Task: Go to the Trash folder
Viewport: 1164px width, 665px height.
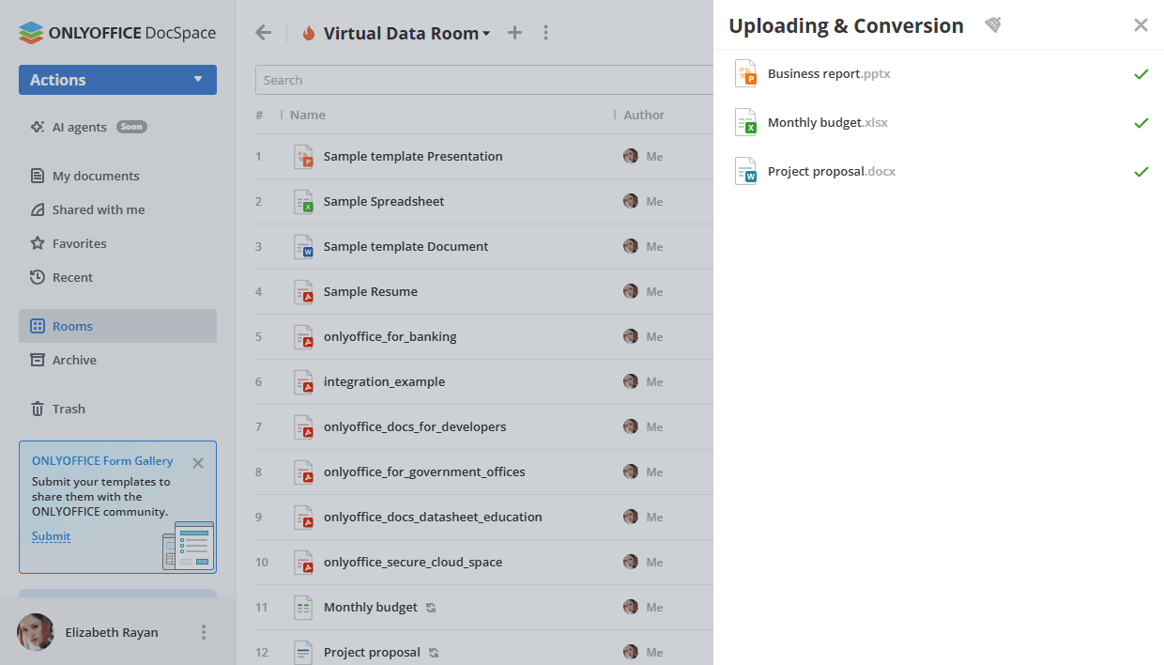Action: tap(69, 409)
